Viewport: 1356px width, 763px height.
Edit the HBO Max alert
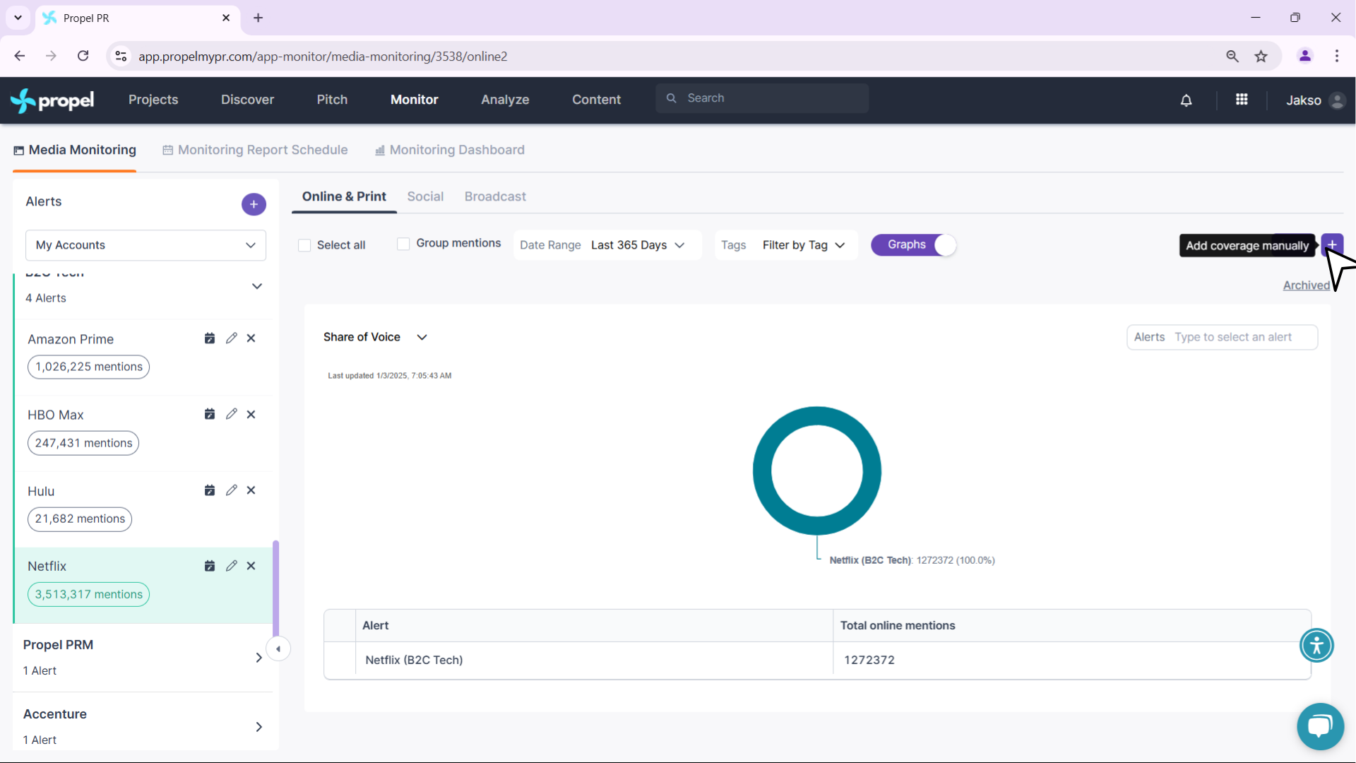coord(231,414)
